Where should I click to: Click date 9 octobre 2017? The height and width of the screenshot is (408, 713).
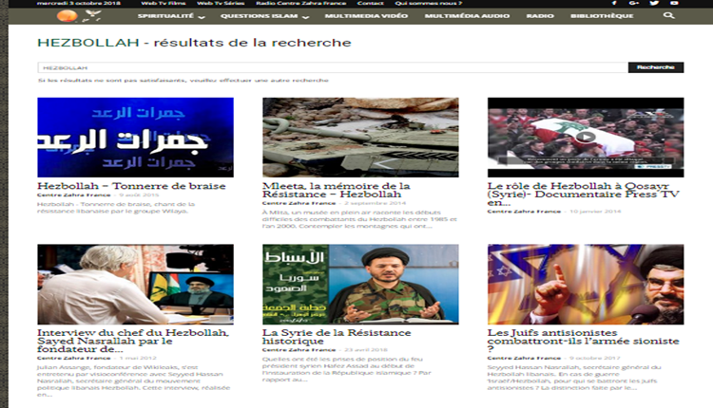(x=595, y=358)
